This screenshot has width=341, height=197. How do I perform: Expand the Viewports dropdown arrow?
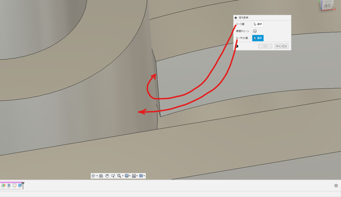point(144,176)
